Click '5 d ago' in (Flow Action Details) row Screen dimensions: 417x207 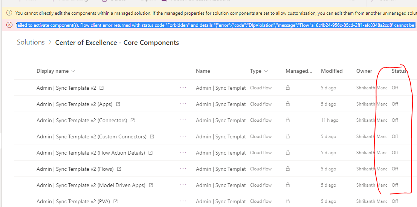tap(328, 153)
